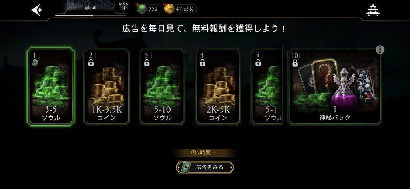
Task: Click the lock icon on reward 10
Action: tap(295, 63)
